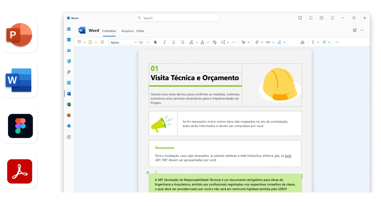
Task: Click the table move handle near green box
Action: coord(147,172)
